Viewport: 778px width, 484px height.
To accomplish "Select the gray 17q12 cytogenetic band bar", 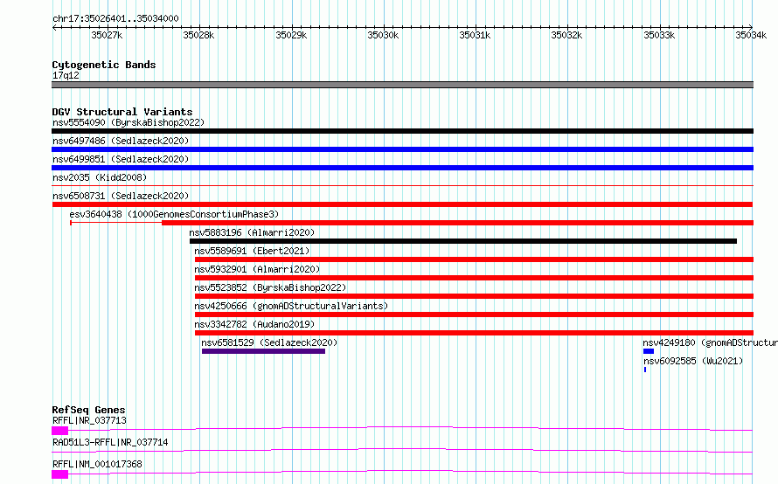I will click(x=402, y=85).
